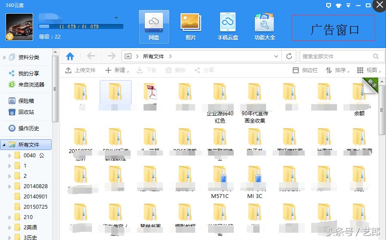Viewport: 386px width, 240px height.
Task: Click the sidebar vertical scrollbar
Action: click(x=55, y=89)
